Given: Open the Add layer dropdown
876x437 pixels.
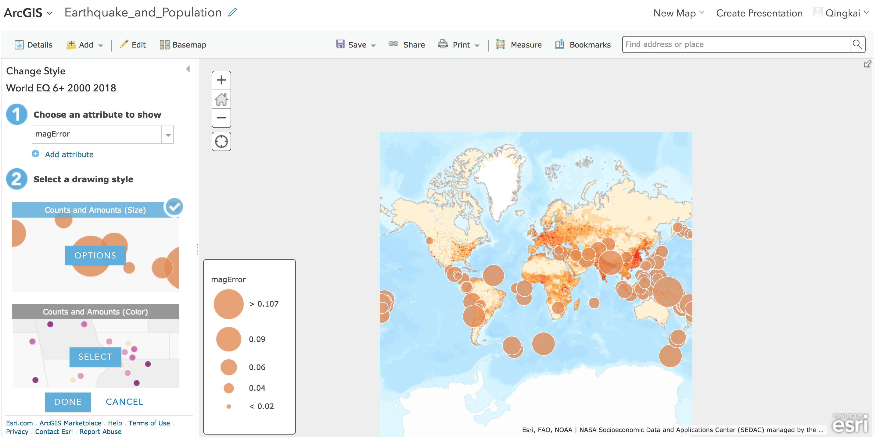Looking at the screenshot, I should click(85, 44).
